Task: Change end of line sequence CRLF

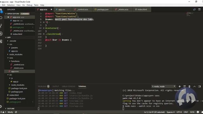Action: tap(186, 112)
